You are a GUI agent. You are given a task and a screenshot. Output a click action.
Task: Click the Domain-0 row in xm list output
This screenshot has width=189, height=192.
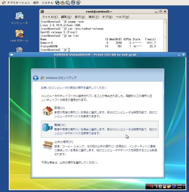point(98,43)
